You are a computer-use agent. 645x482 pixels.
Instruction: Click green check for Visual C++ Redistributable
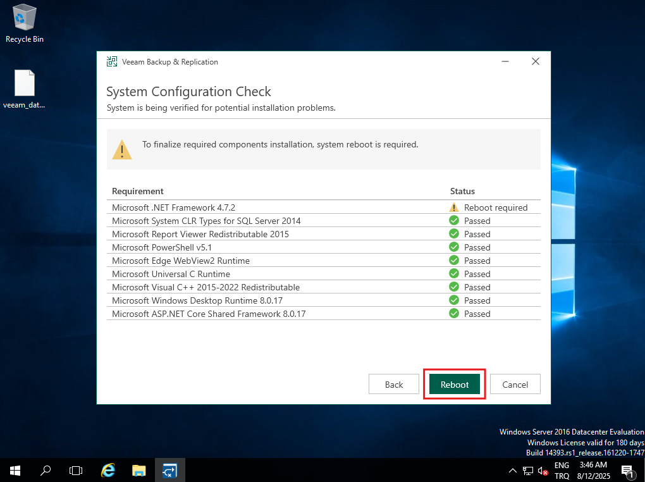coord(454,287)
